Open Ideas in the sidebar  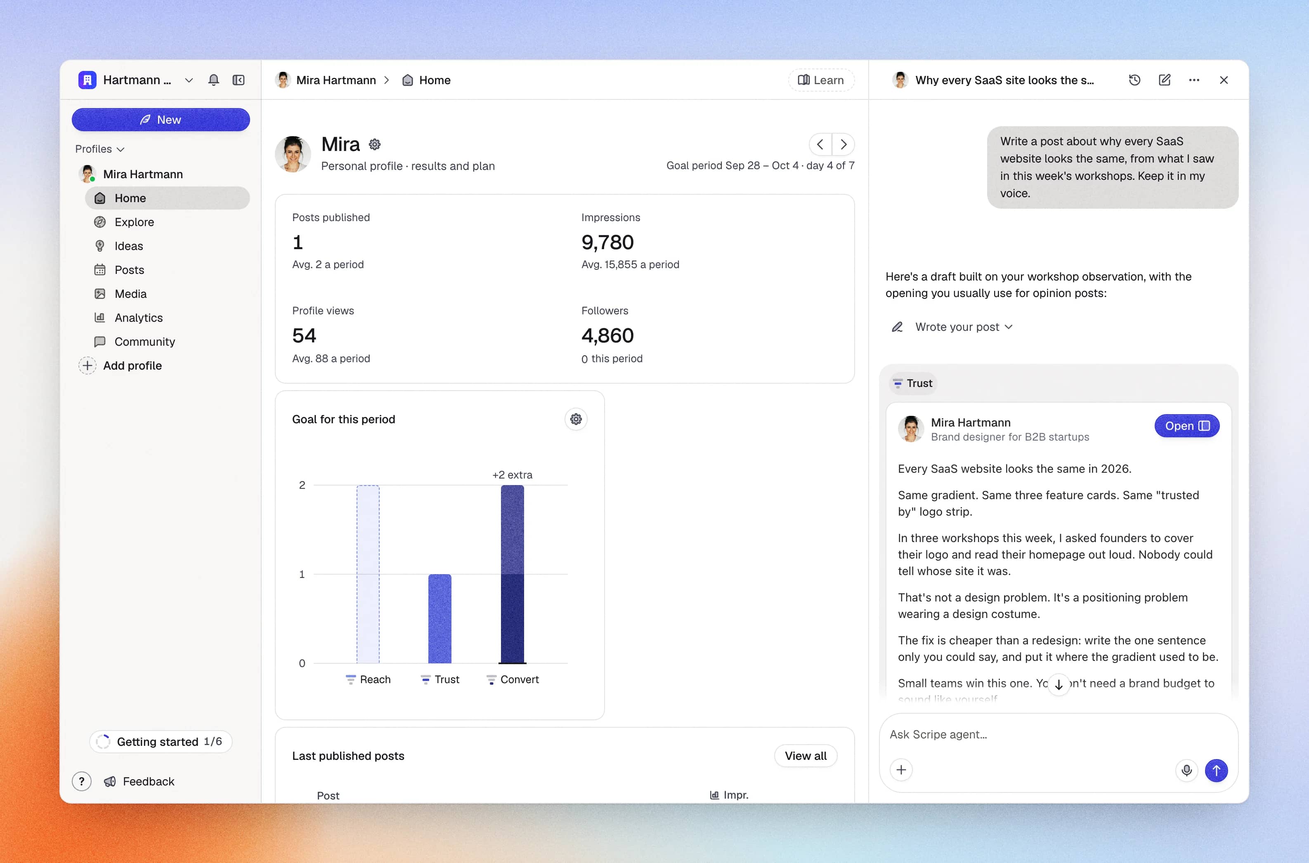(x=168, y=246)
